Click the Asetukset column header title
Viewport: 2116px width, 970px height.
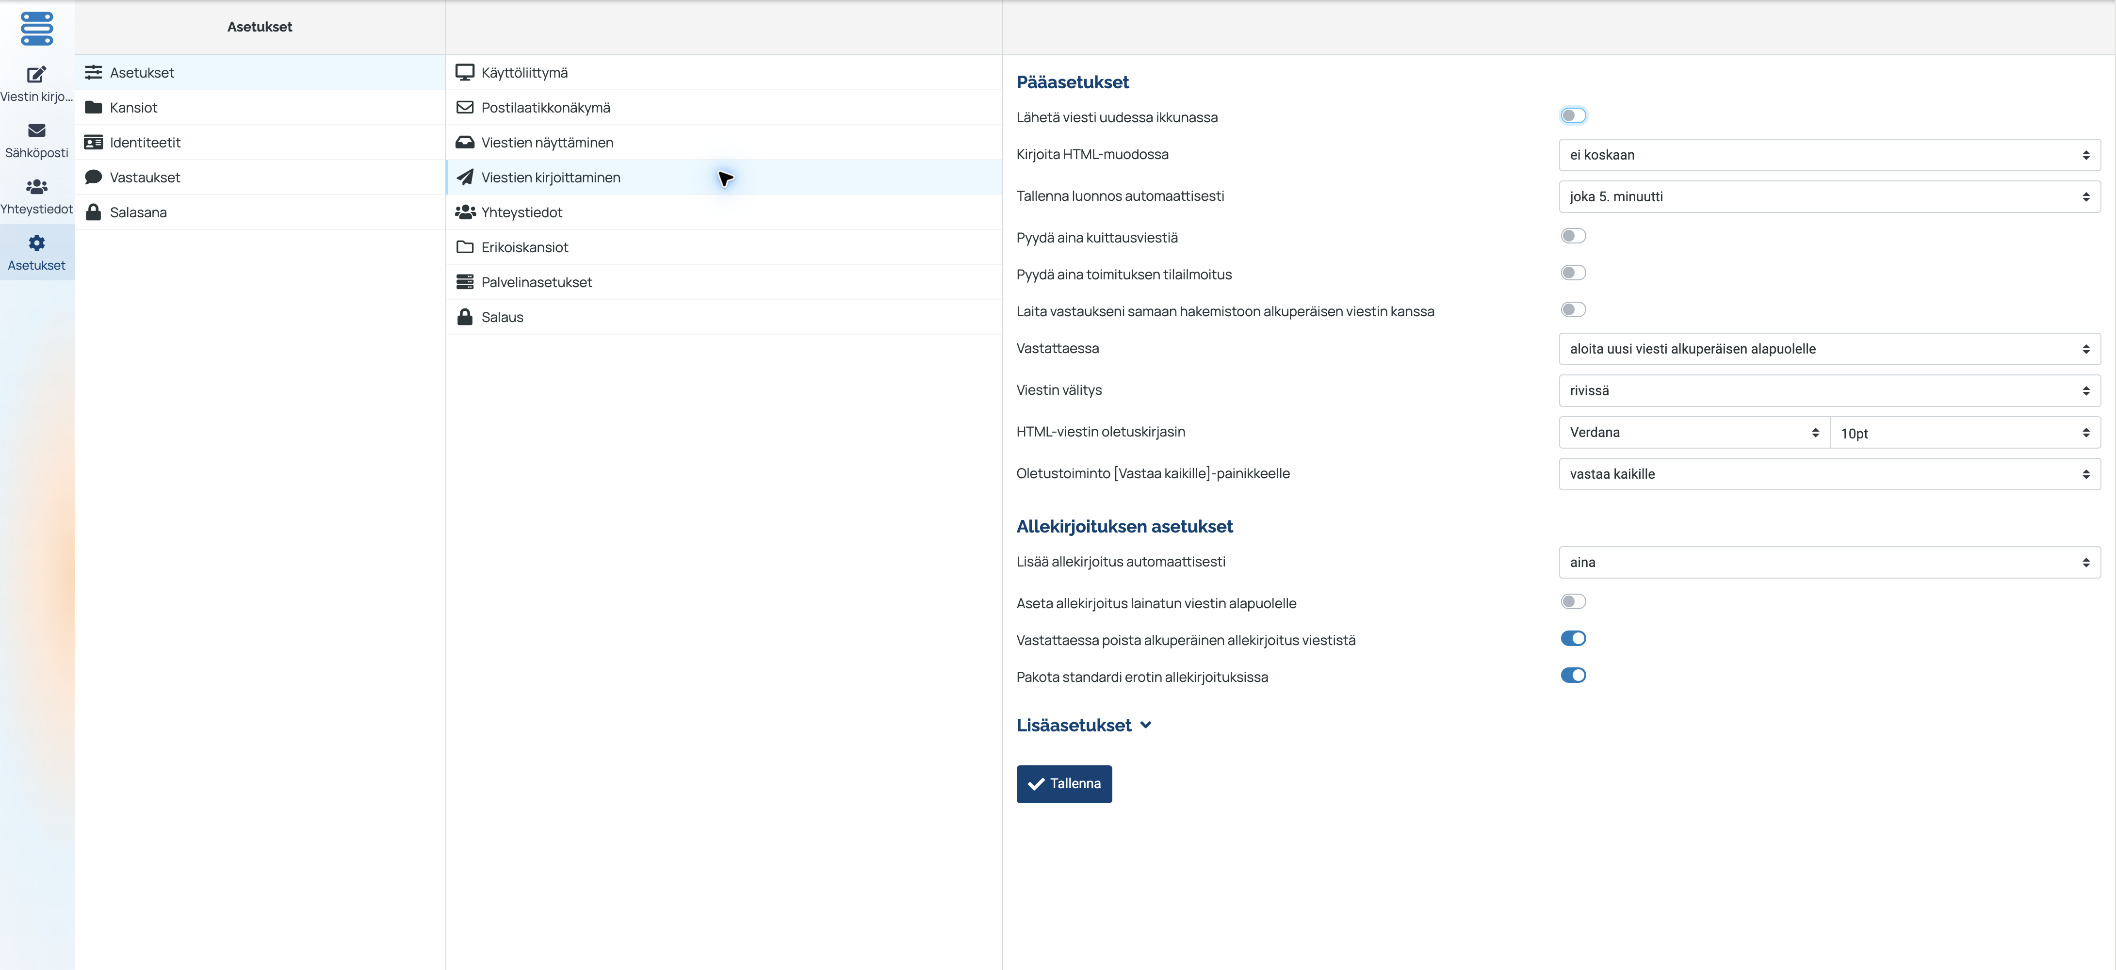click(x=260, y=27)
